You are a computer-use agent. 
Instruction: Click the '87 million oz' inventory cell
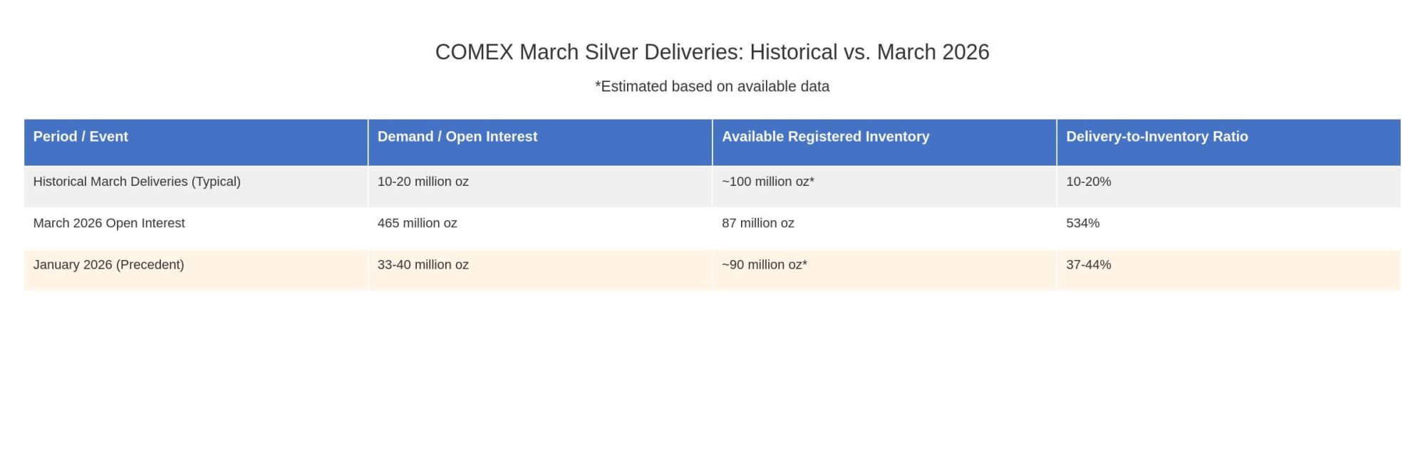[x=757, y=223]
